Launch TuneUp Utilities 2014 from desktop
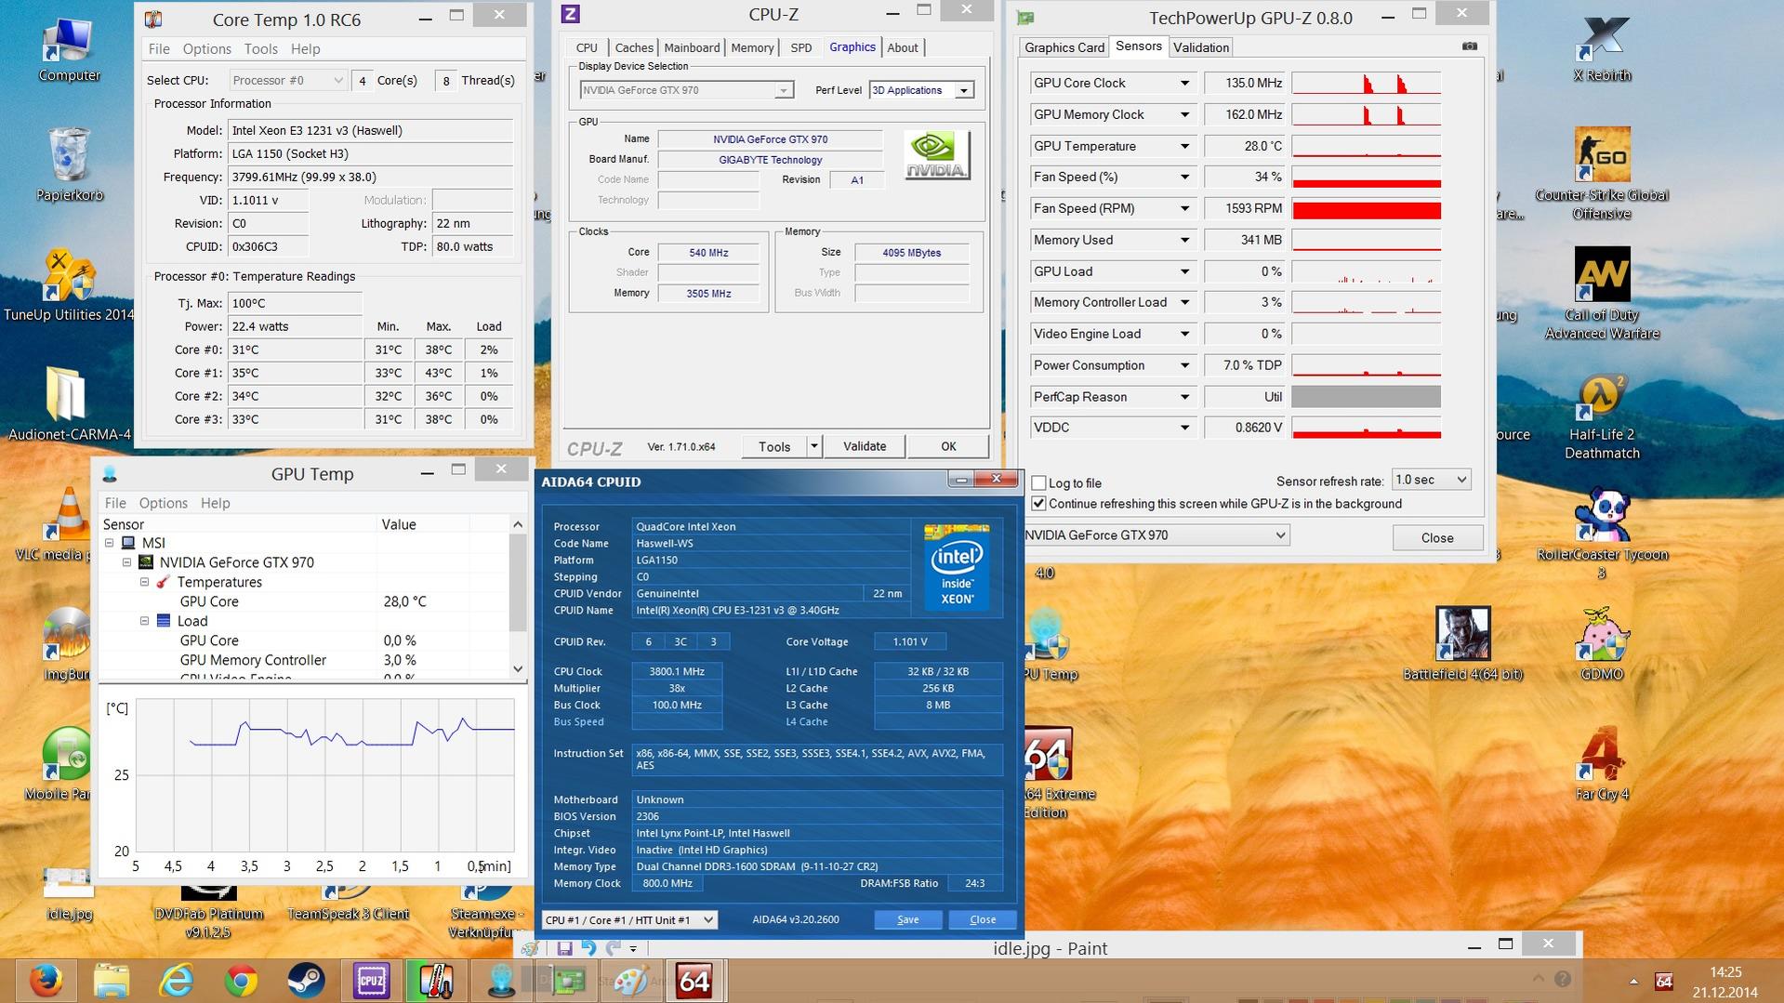The height and width of the screenshot is (1003, 1784). pyautogui.click(x=69, y=285)
